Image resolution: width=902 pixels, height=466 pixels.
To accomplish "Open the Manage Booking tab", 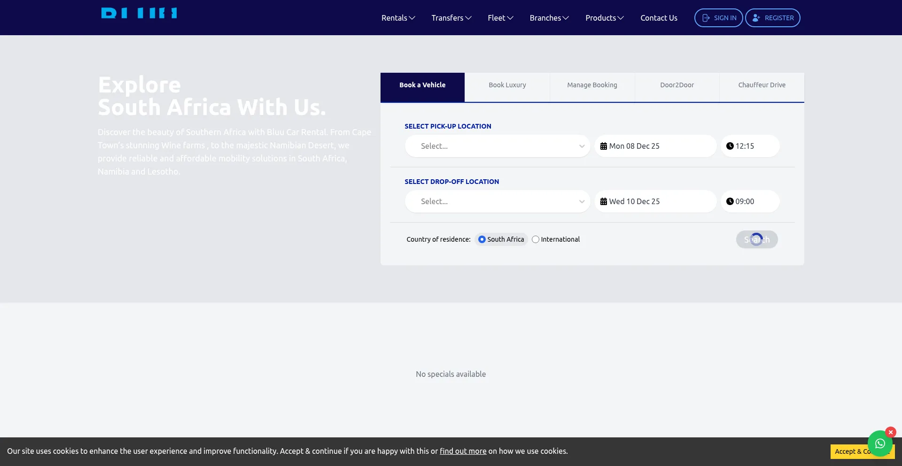I will click(x=592, y=85).
